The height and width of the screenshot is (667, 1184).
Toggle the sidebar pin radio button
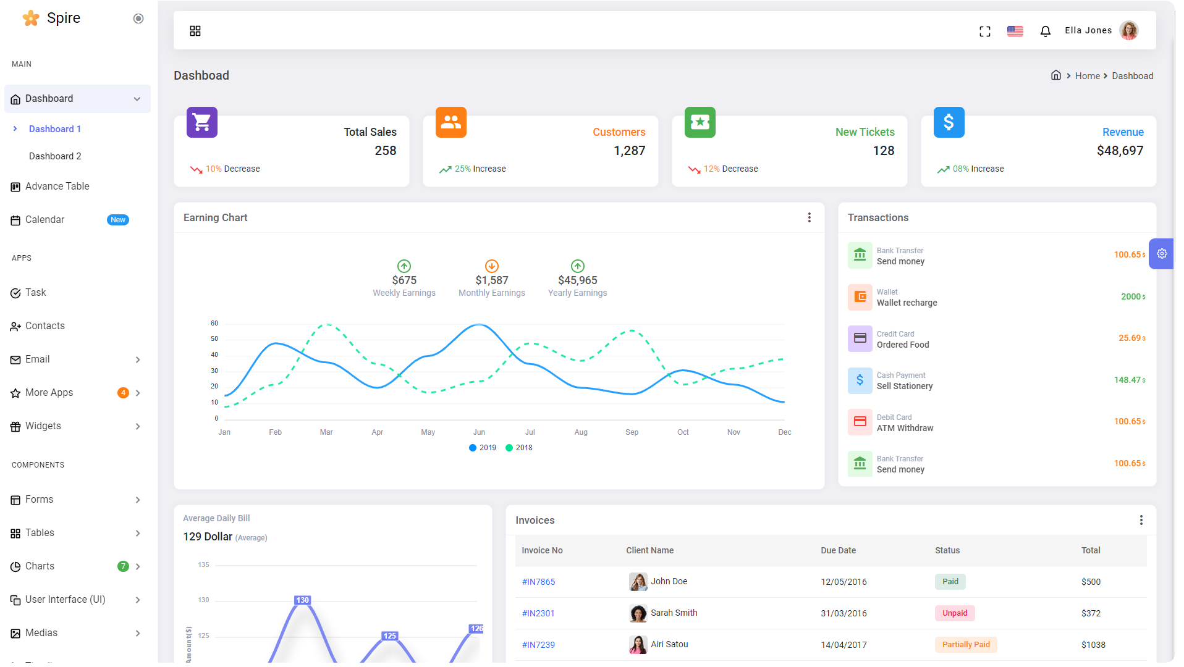(138, 19)
